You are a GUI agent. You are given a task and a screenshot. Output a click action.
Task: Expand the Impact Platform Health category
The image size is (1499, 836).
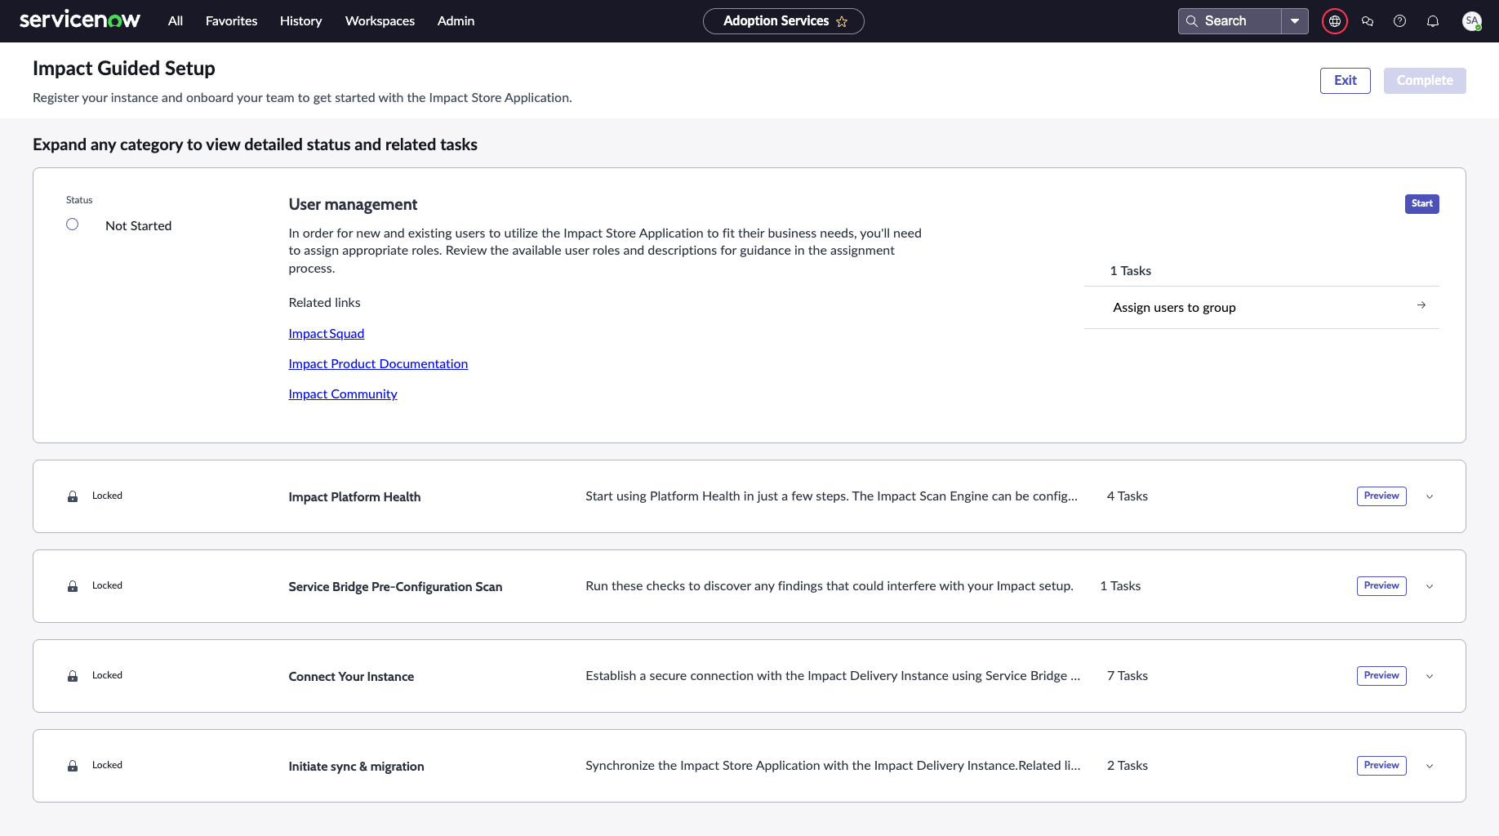point(1430,496)
